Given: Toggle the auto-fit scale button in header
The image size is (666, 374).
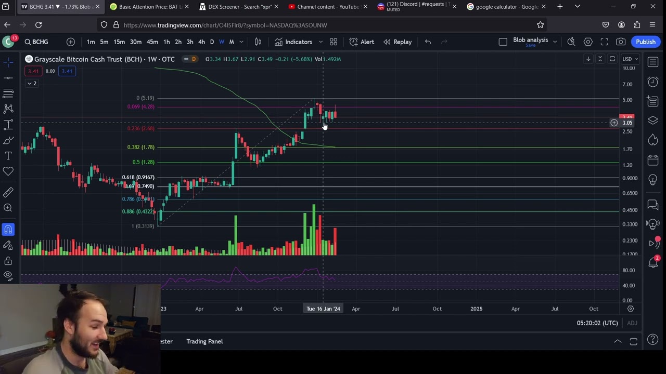Looking at the screenshot, I should coord(612,59).
